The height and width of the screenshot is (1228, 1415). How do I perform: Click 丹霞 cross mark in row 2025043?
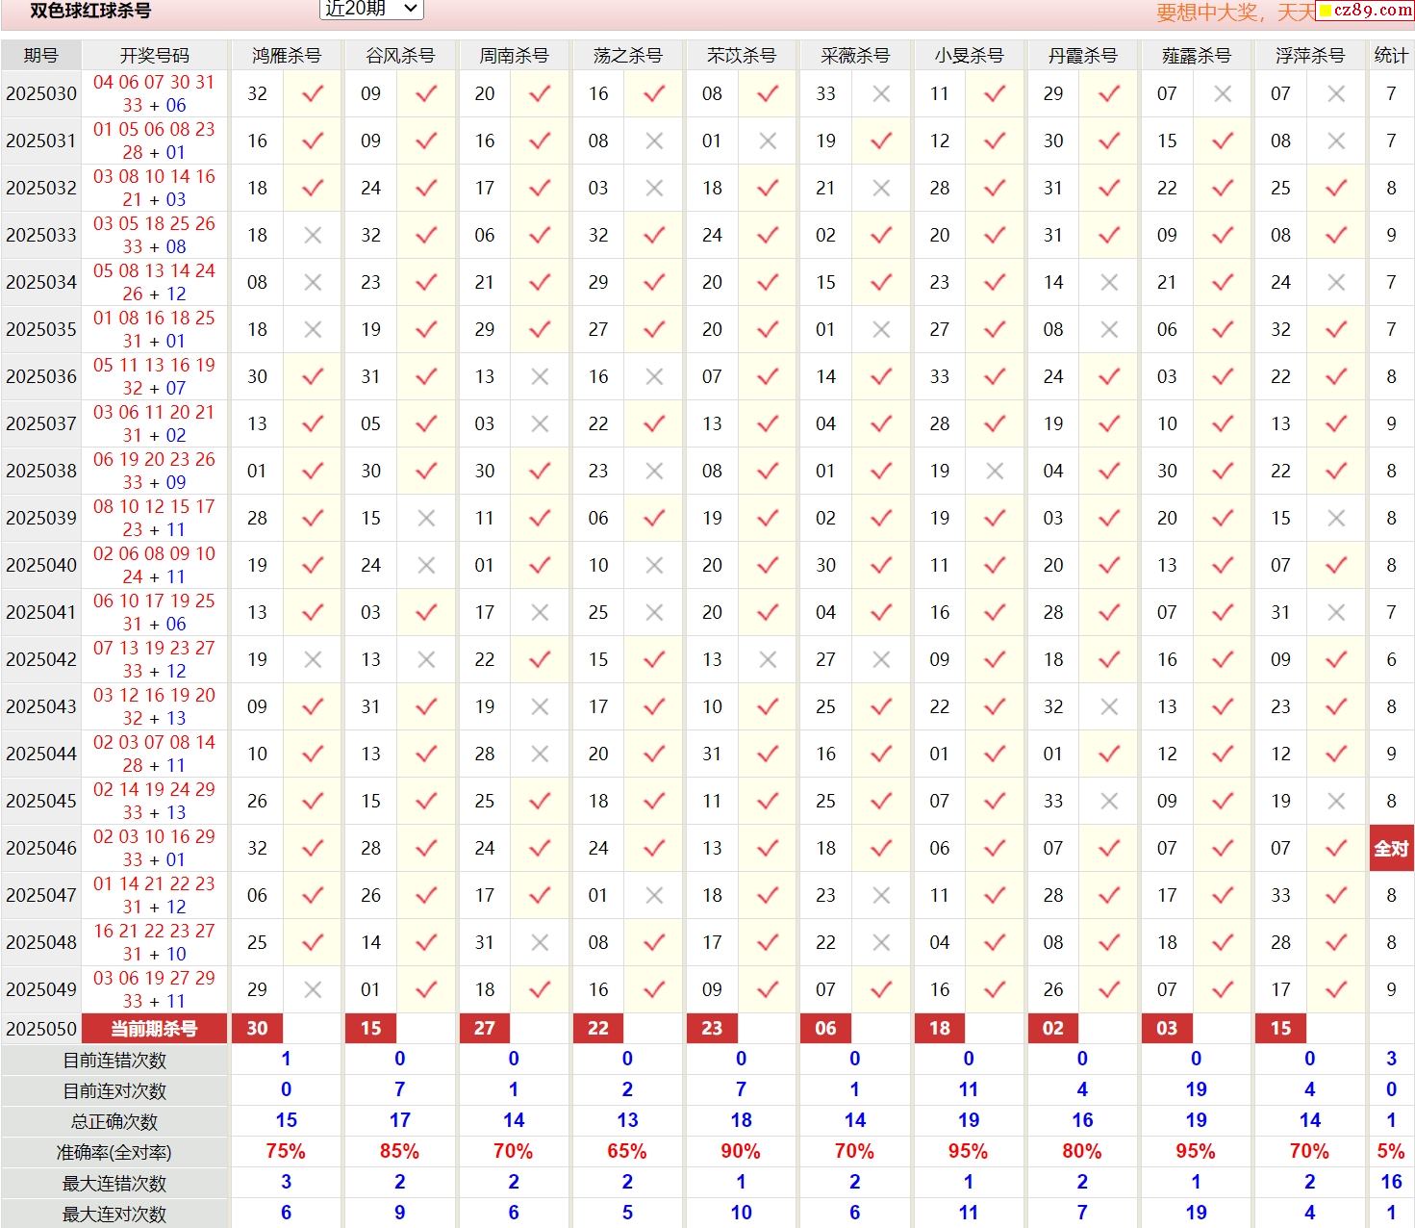(x=1109, y=706)
